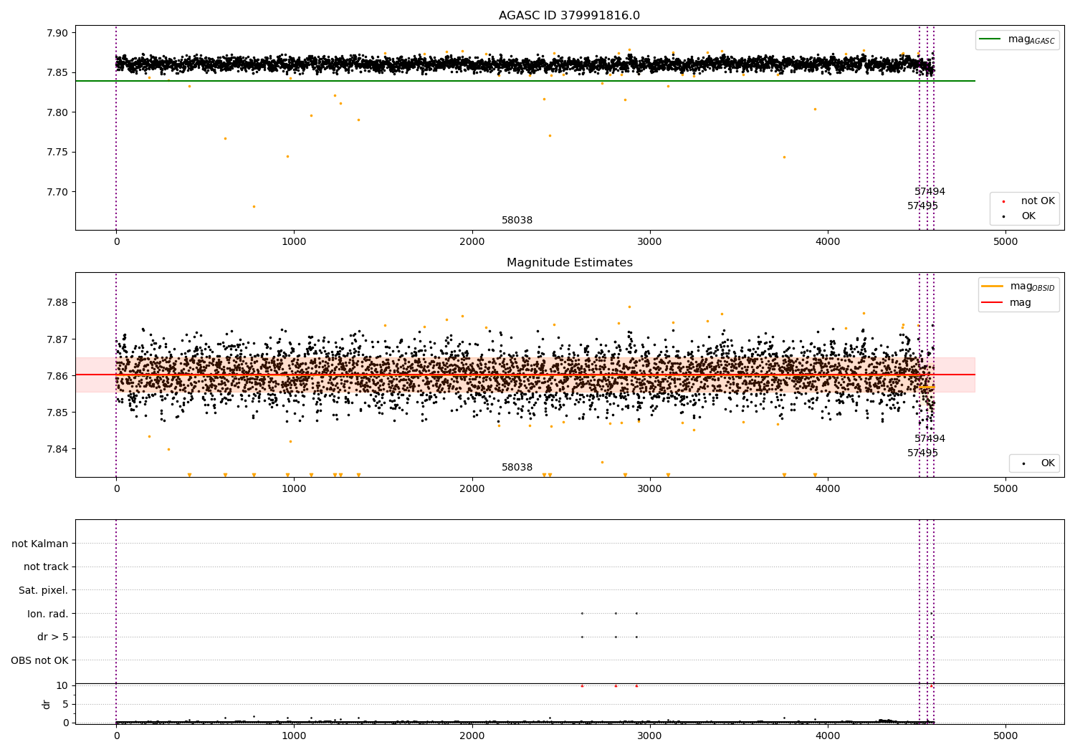
Task: Click the 2000 x-axis tick in the middle plot
Action: point(472,489)
